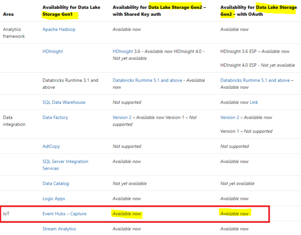
Task: Click 'Databricks Runtime 3.1 and above' text
Action: point(70,84)
